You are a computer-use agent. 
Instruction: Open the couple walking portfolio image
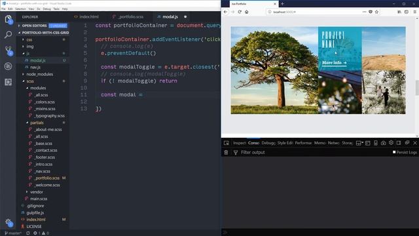click(x=384, y=92)
